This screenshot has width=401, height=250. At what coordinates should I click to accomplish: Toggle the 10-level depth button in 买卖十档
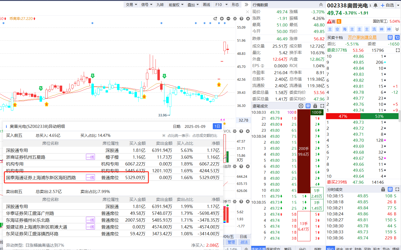pyautogui.click(x=397, y=37)
